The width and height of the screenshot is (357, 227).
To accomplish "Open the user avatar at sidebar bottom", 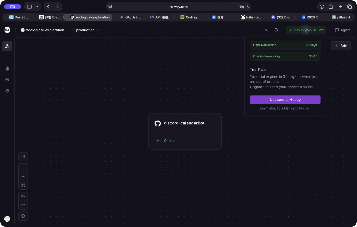I will pyautogui.click(x=7, y=219).
